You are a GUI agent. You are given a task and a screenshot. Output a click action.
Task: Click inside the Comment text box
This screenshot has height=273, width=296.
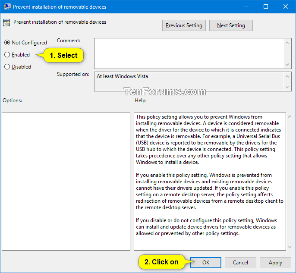coord(189,53)
